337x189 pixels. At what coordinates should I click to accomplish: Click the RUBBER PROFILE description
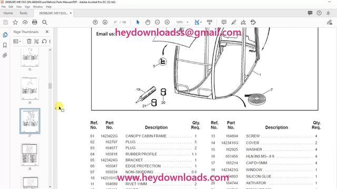point(141,154)
